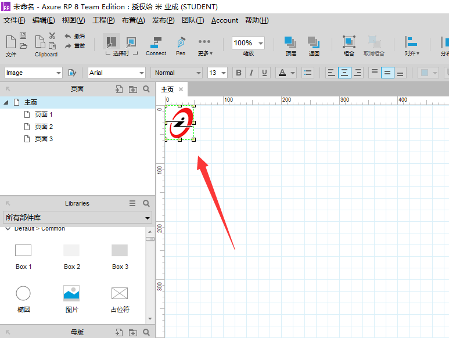Select the Box 1 widget
The width and height of the screenshot is (449, 338).
point(23,257)
